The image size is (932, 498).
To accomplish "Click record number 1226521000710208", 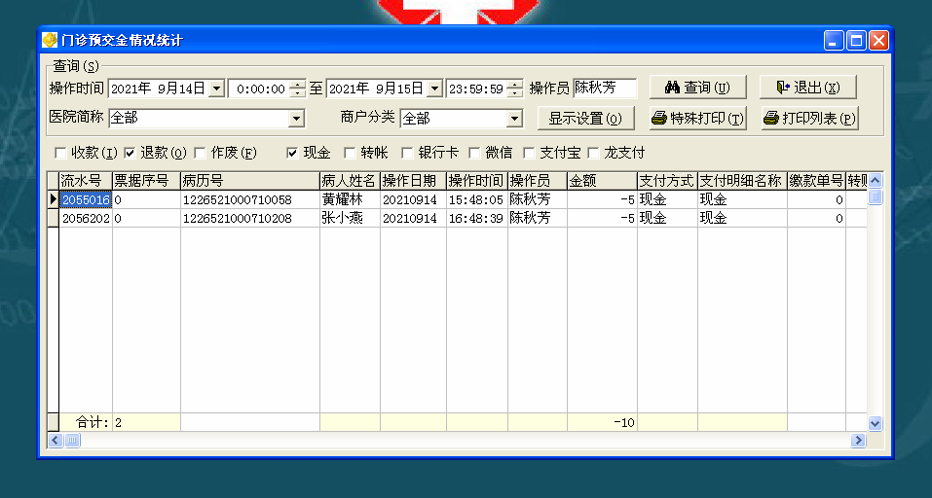I will 238,219.
